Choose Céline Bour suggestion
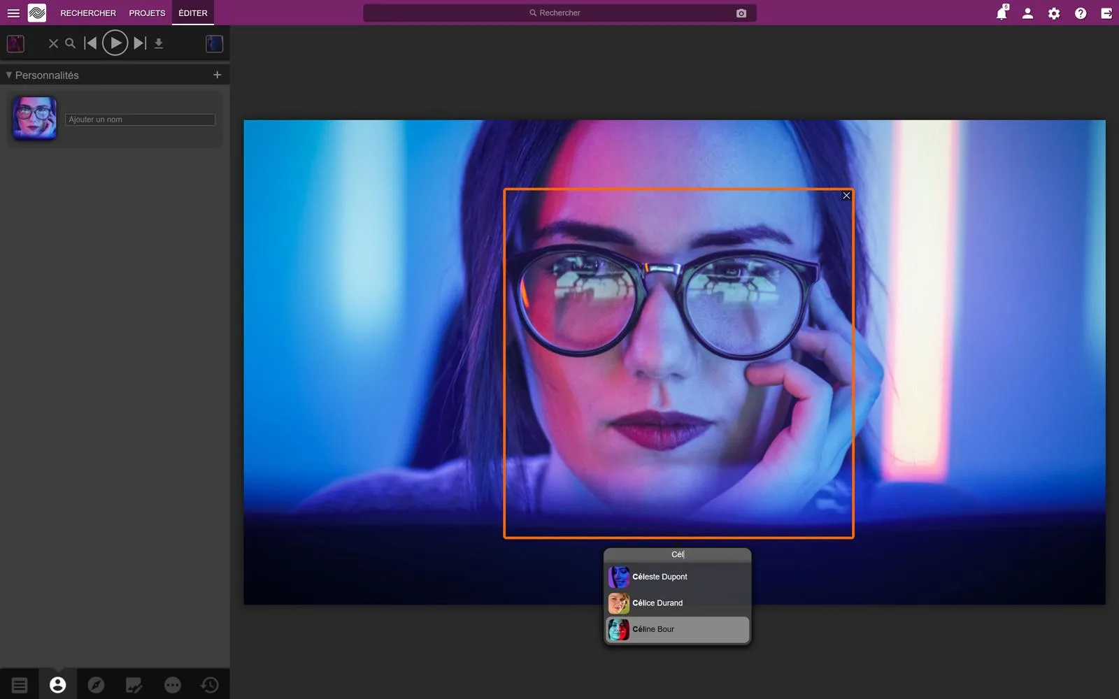 point(677,629)
